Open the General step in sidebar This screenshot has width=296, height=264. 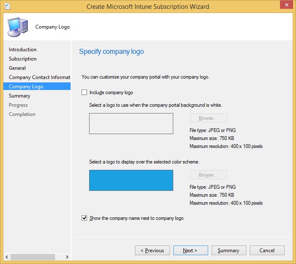point(17,68)
